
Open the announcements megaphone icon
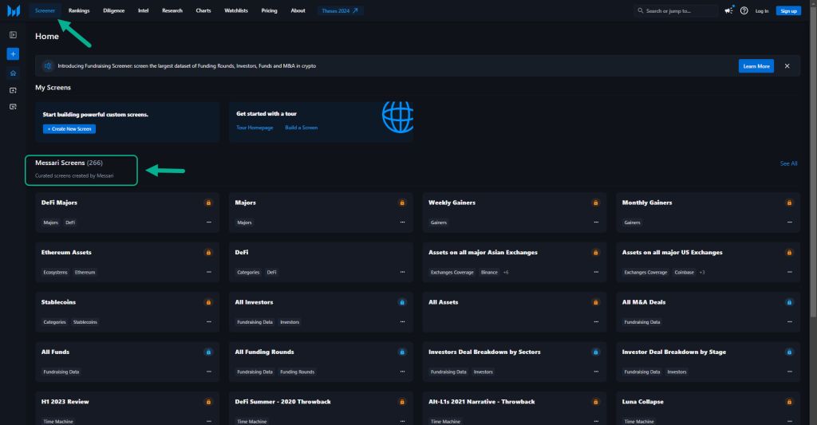coord(728,10)
